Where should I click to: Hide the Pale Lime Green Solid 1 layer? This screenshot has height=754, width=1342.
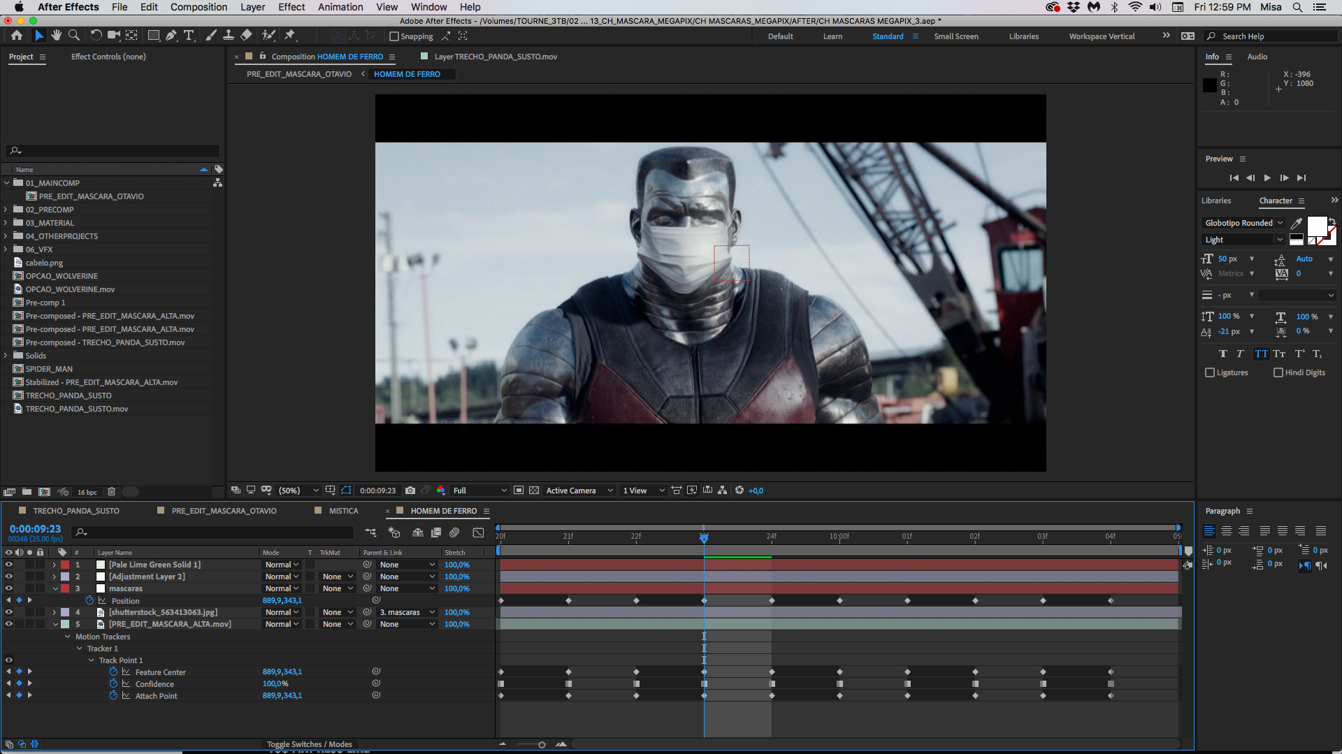point(9,565)
